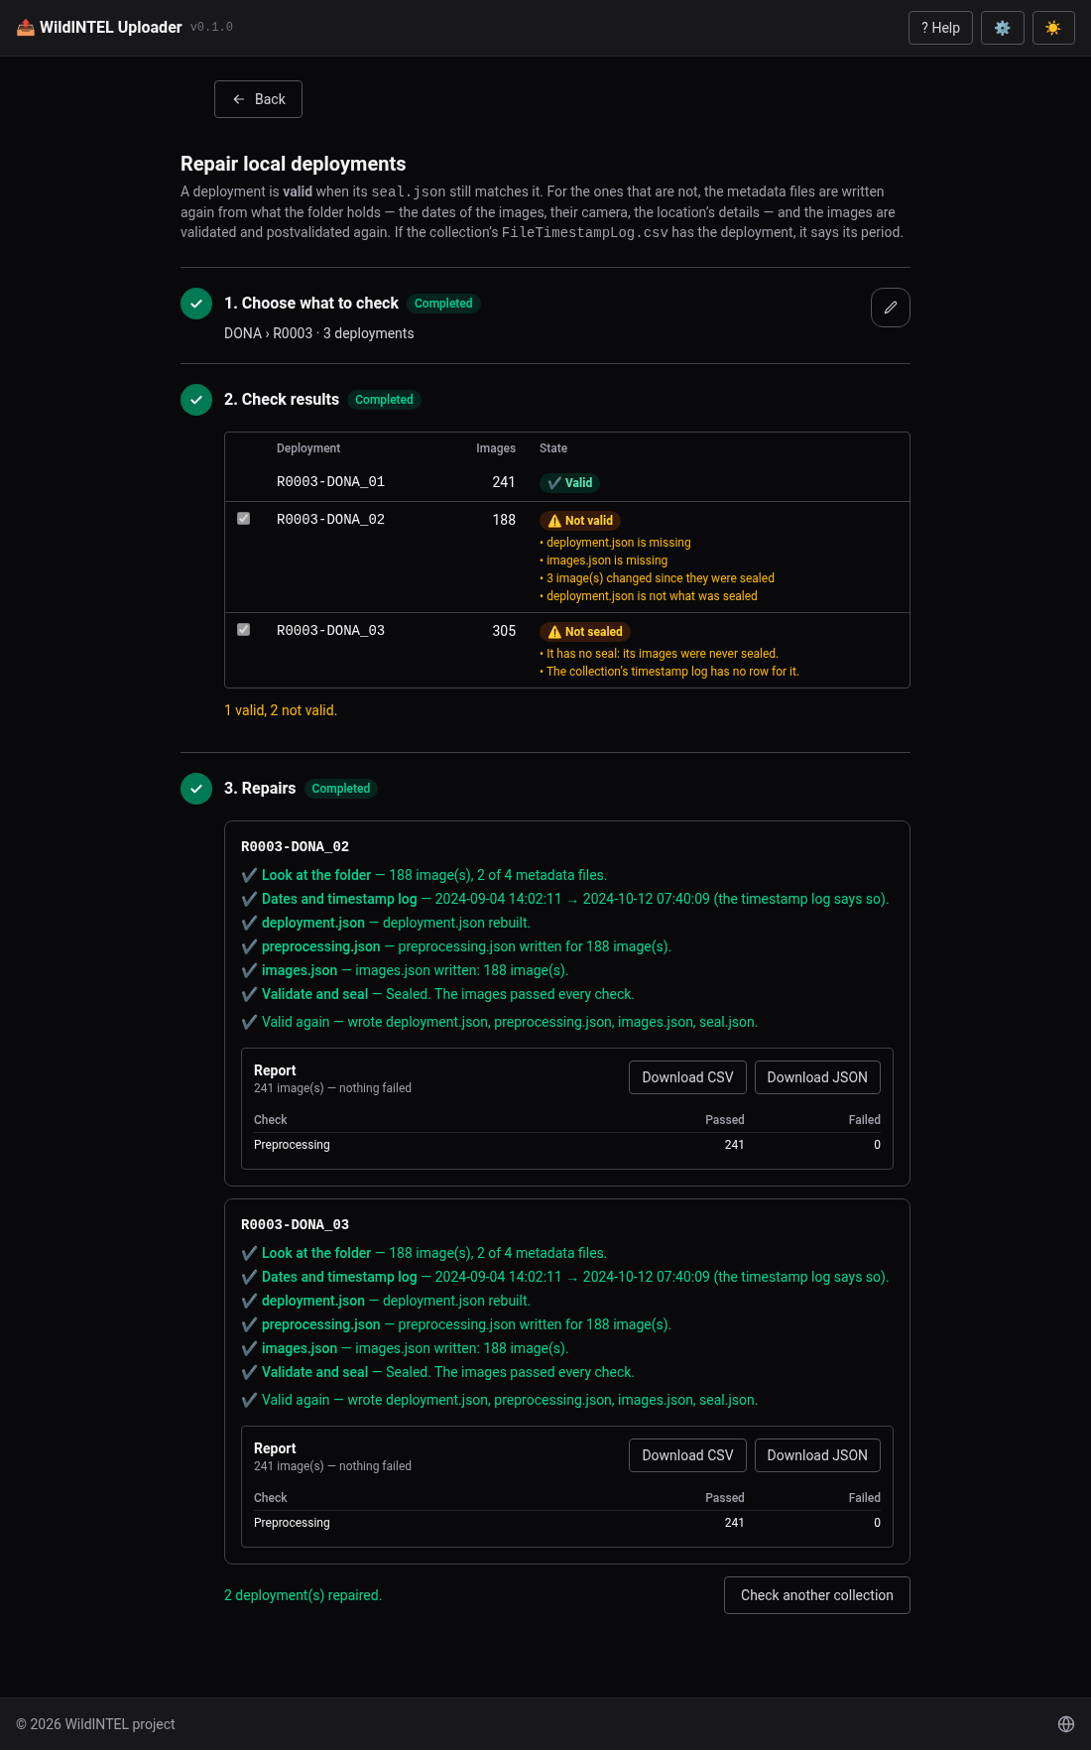Image resolution: width=1091 pixels, height=1750 pixels.
Task: Click the R0003-DONA_03 repair card heading
Action: (x=295, y=1224)
